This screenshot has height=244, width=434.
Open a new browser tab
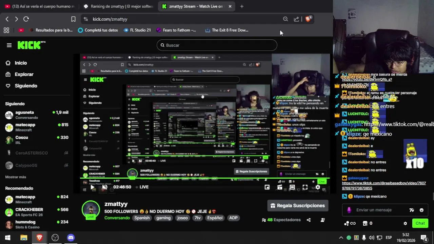point(242,6)
